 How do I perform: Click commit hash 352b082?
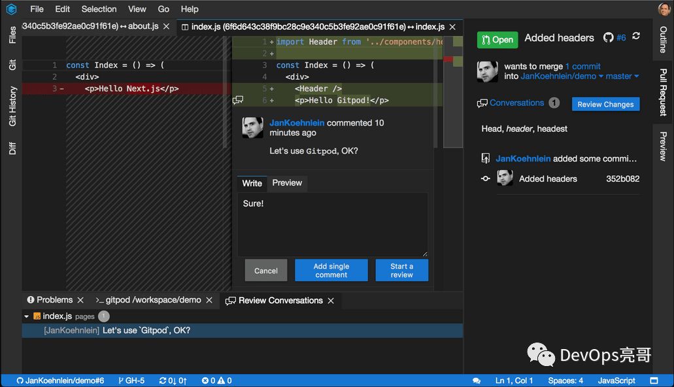pos(623,179)
